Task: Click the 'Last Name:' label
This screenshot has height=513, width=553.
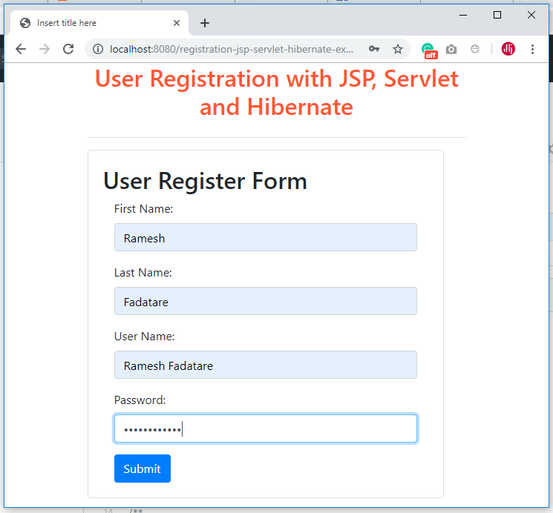Action: click(x=143, y=273)
